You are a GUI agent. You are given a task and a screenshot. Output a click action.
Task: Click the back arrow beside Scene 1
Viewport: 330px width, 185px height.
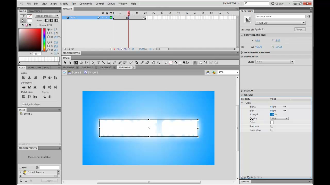coord(64,72)
